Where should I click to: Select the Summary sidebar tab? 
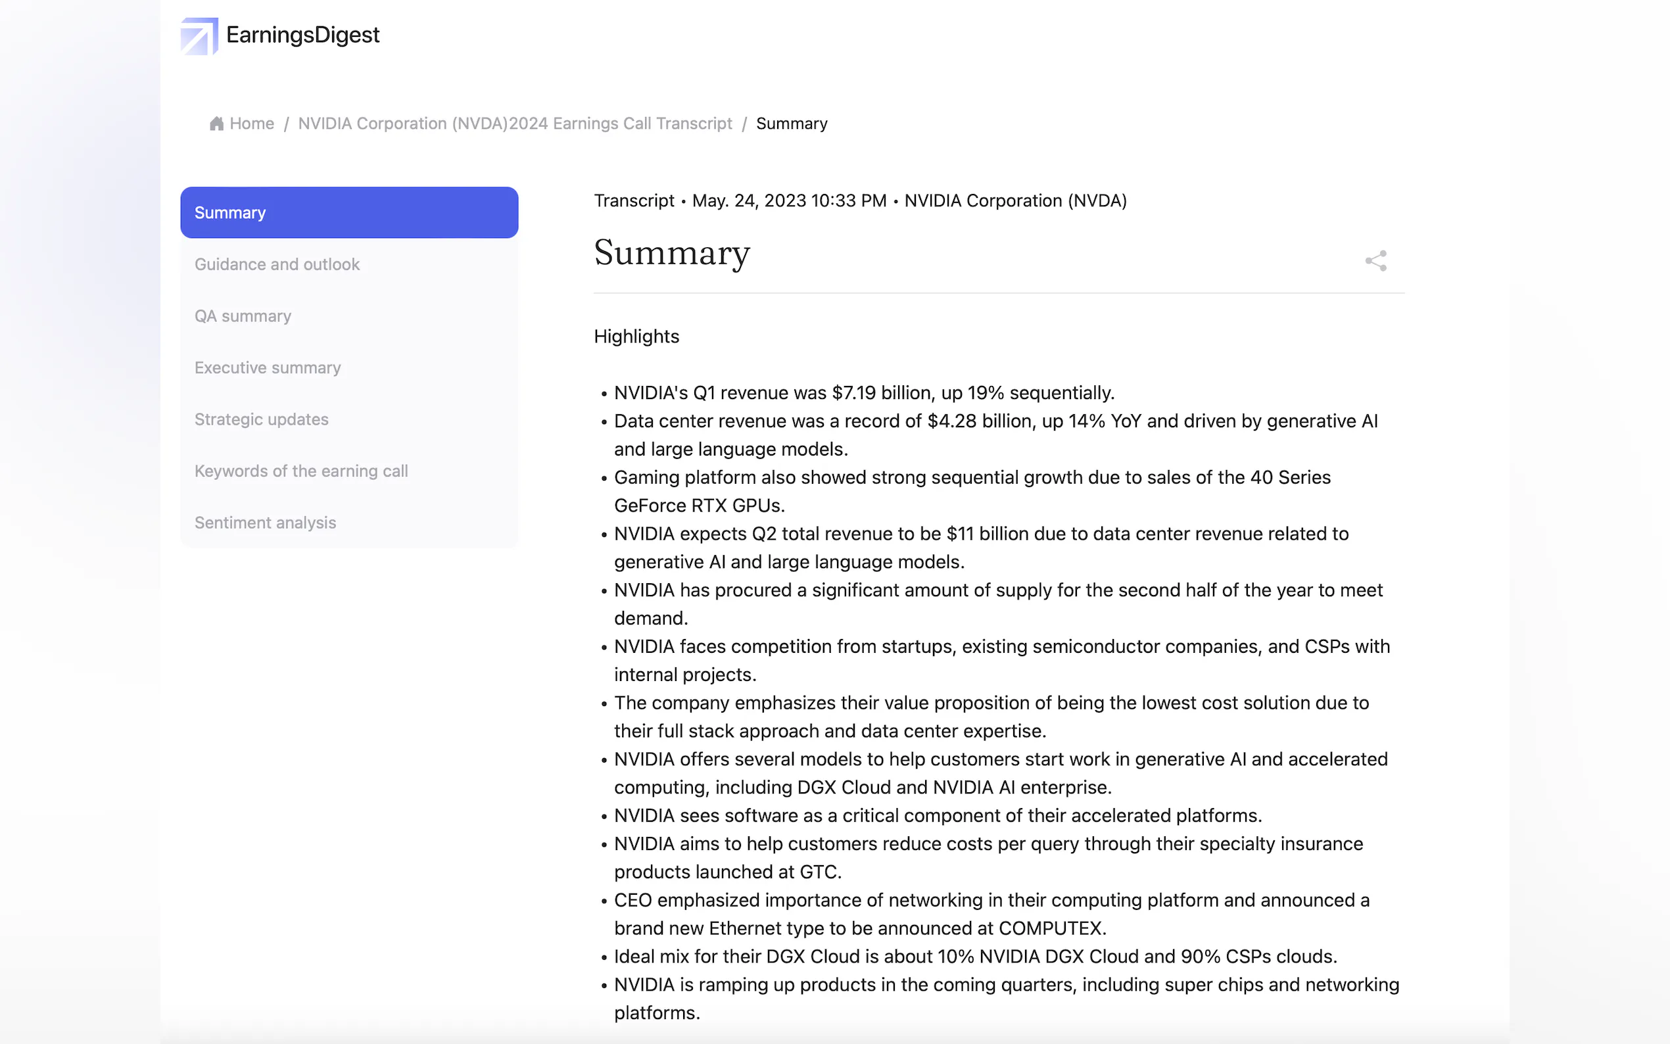point(348,212)
